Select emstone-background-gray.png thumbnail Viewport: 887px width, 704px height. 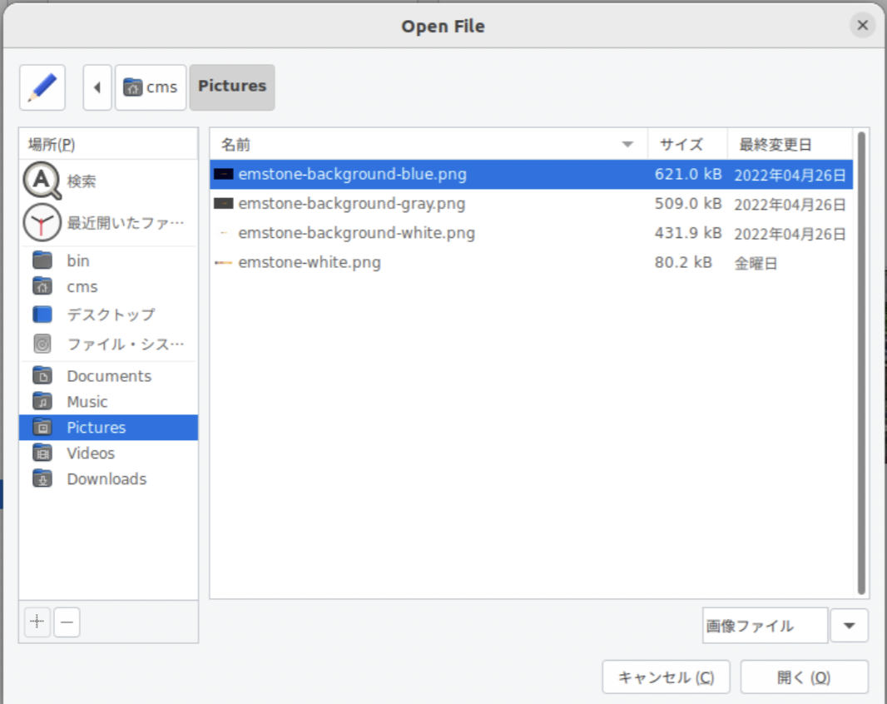pyautogui.click(x=223, y=204)
